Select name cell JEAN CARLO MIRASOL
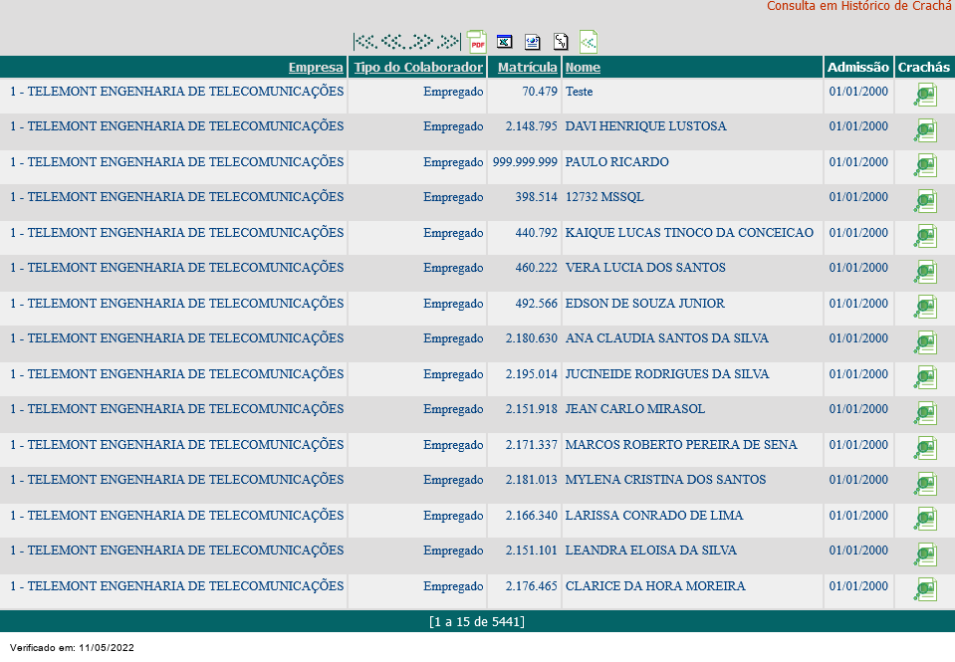The width and height of the screenshot is (955, 662). [635, 409]
